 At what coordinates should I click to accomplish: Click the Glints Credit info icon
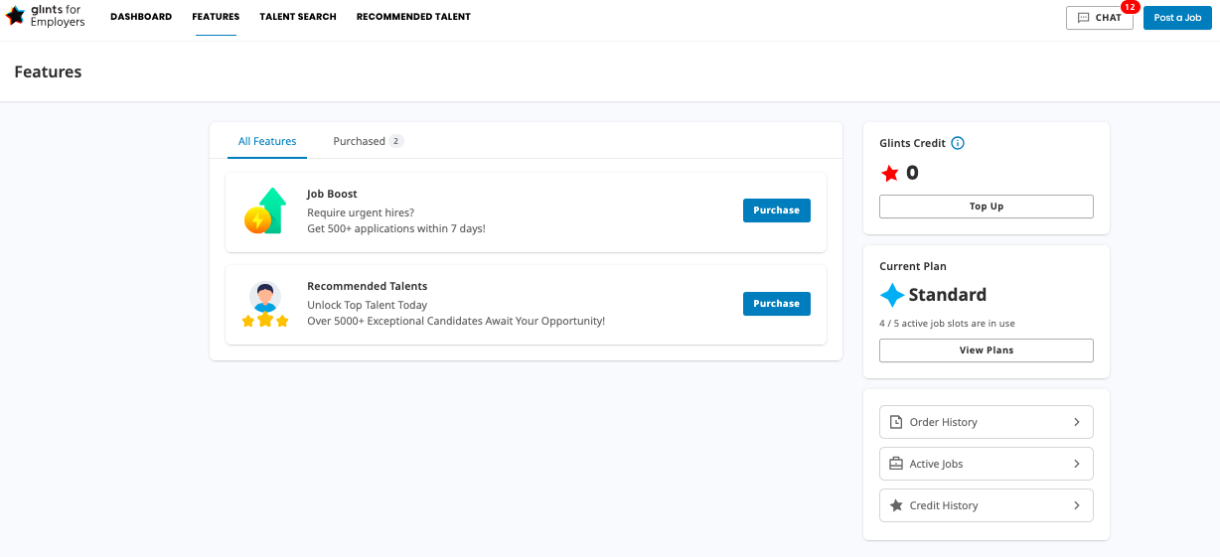(958, 143)
